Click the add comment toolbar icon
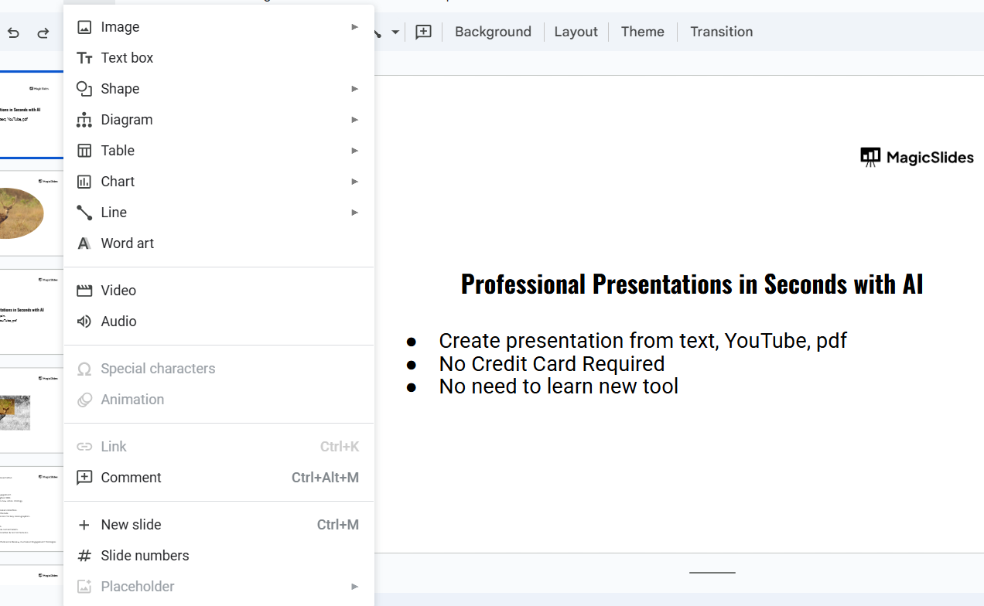The image size is (984, 606). [423, 32]
